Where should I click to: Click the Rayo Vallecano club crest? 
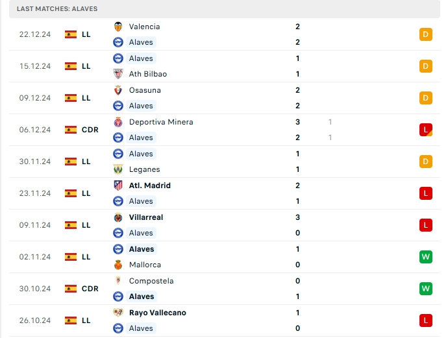[118, 313]
